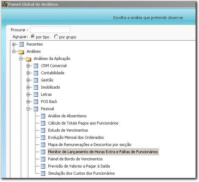Click the Procurar search field
The width and height of the screenshot is (199, 182).
[50, 30]
